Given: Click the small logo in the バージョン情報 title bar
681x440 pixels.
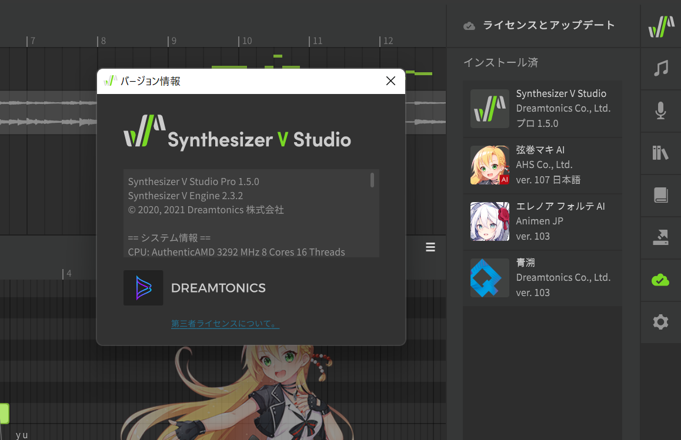Looking at the screenshot, I should (111, 80).
